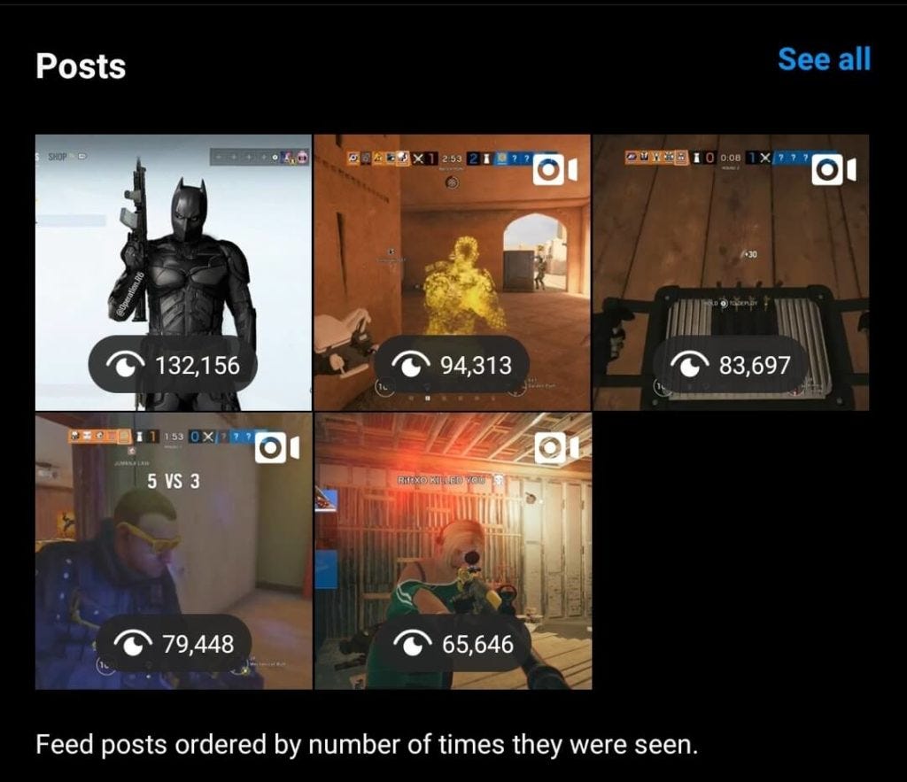Click the Posts section heading

click(81, 66)
